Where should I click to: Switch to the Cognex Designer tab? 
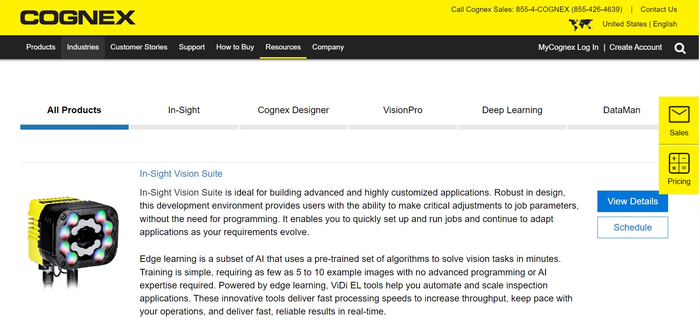[x=293, y=110]
